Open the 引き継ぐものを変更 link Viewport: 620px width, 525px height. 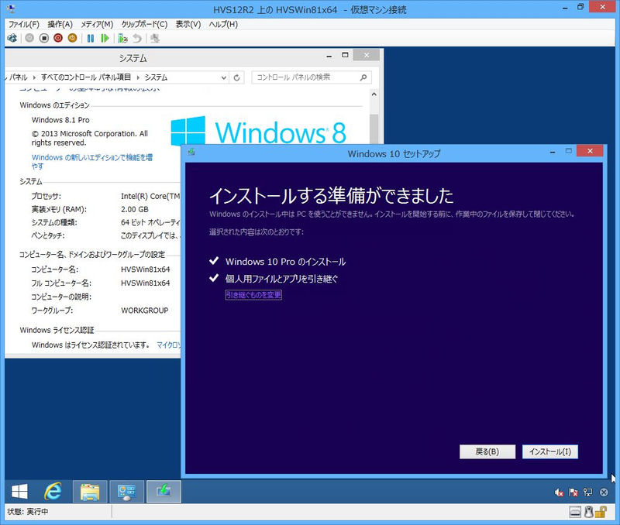[253, 295]
